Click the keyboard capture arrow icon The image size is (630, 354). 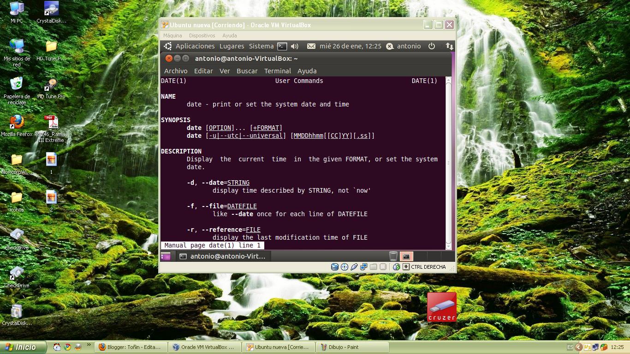pyautogui.click(x=406, y=267)
